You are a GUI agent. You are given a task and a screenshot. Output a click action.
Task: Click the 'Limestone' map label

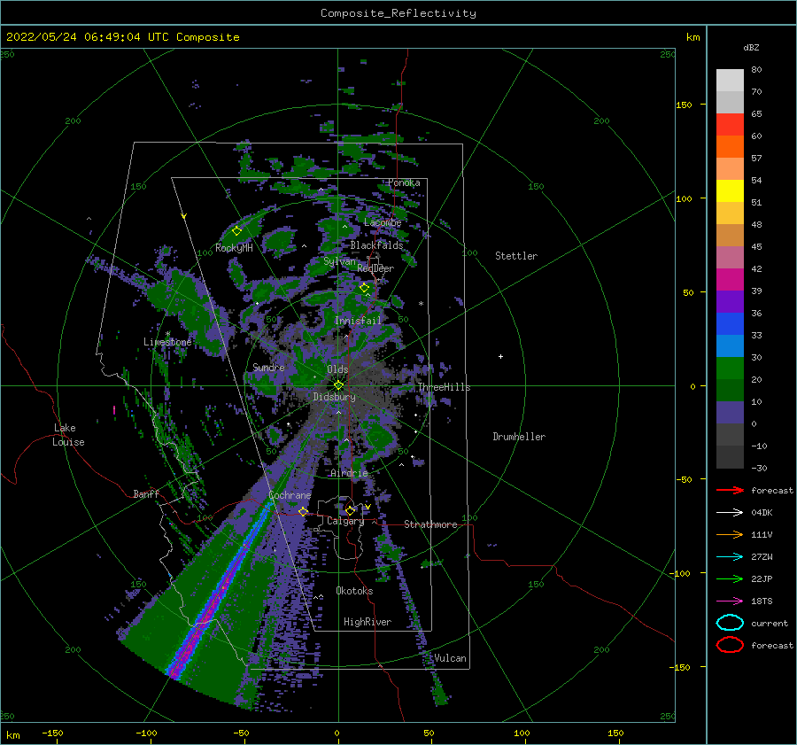click(167, 342)
